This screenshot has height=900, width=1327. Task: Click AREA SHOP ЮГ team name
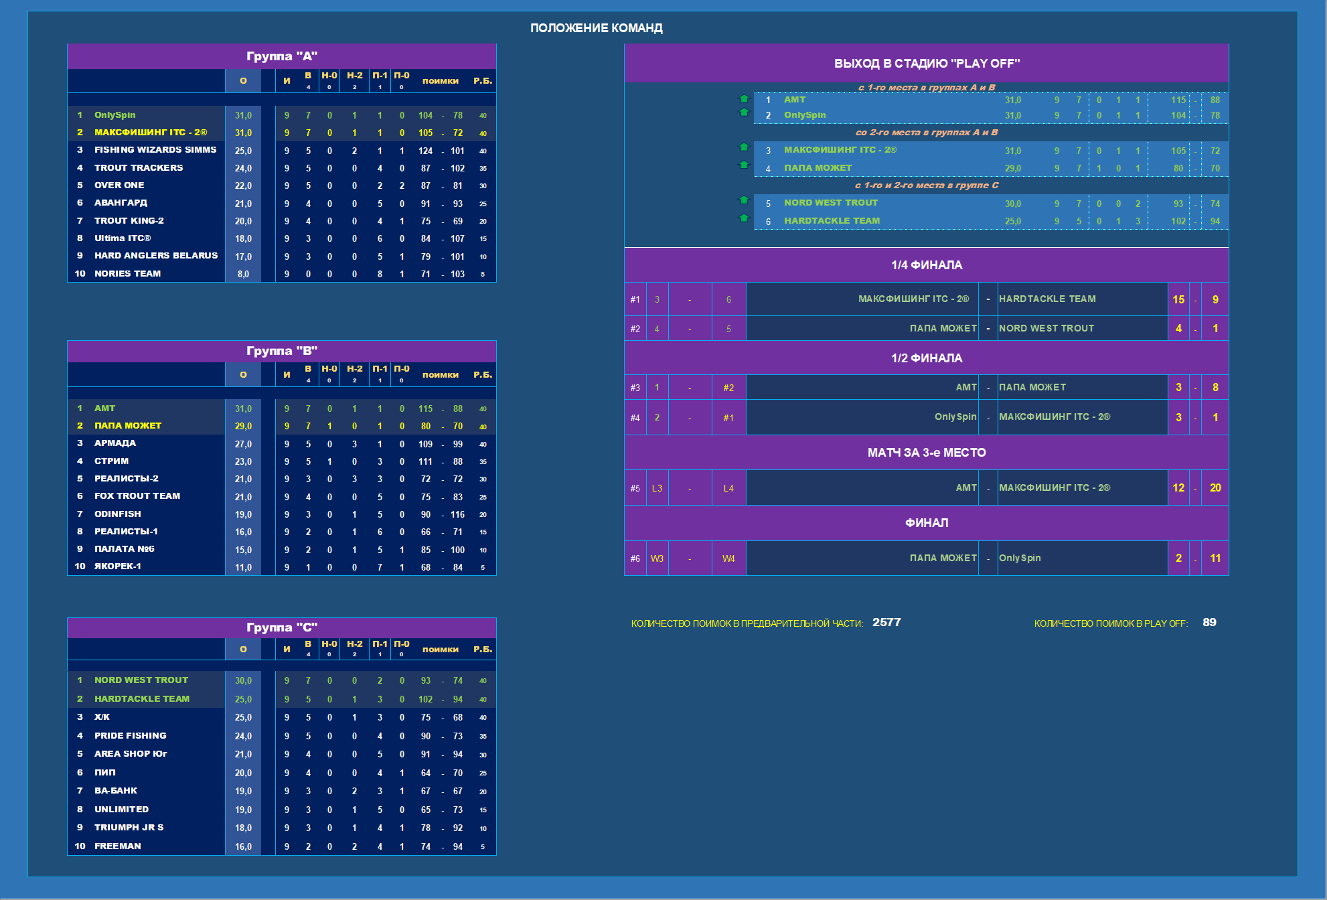tap(131, 754)
